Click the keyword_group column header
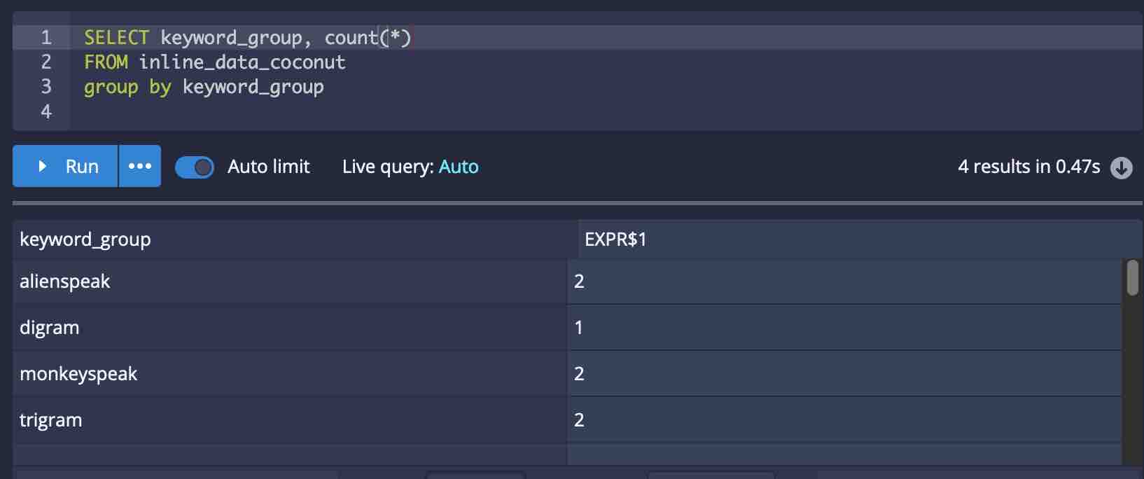 pos(85,239)
